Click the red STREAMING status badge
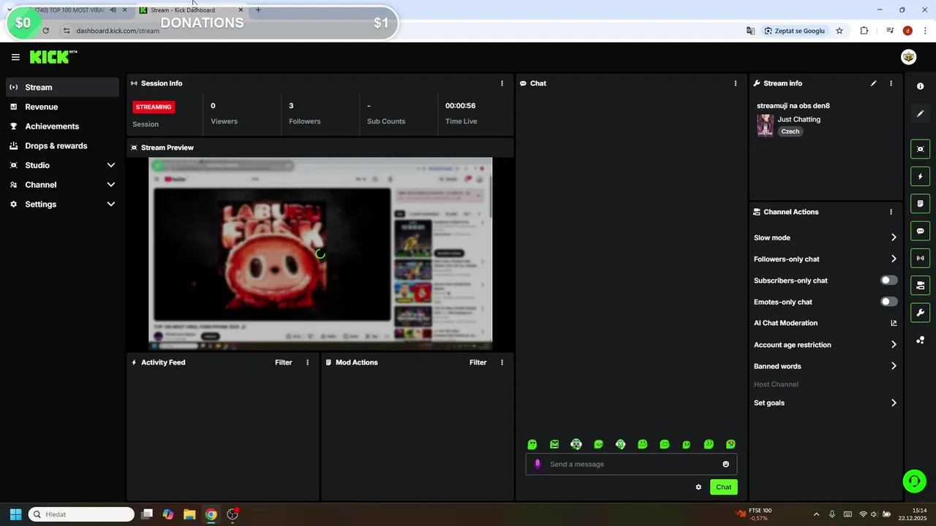This screenshot has height=526, width=936. (x=154, y=107)
